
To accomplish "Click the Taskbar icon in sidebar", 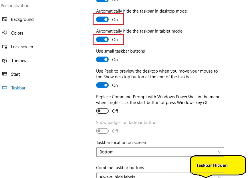I will 5,88.
